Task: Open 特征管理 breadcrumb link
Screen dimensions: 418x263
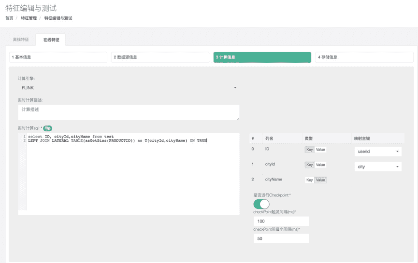Action: (29, 18)
